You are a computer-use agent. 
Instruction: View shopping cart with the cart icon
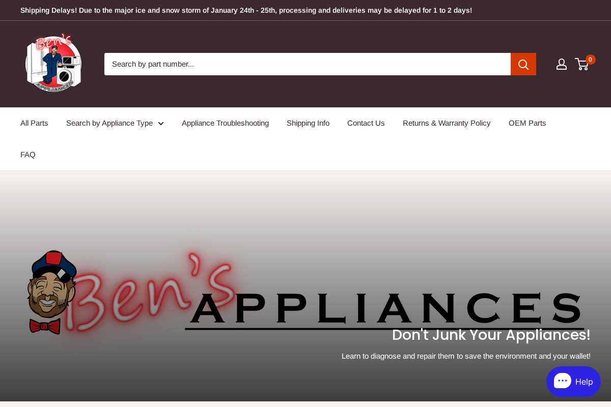[581, 64]
